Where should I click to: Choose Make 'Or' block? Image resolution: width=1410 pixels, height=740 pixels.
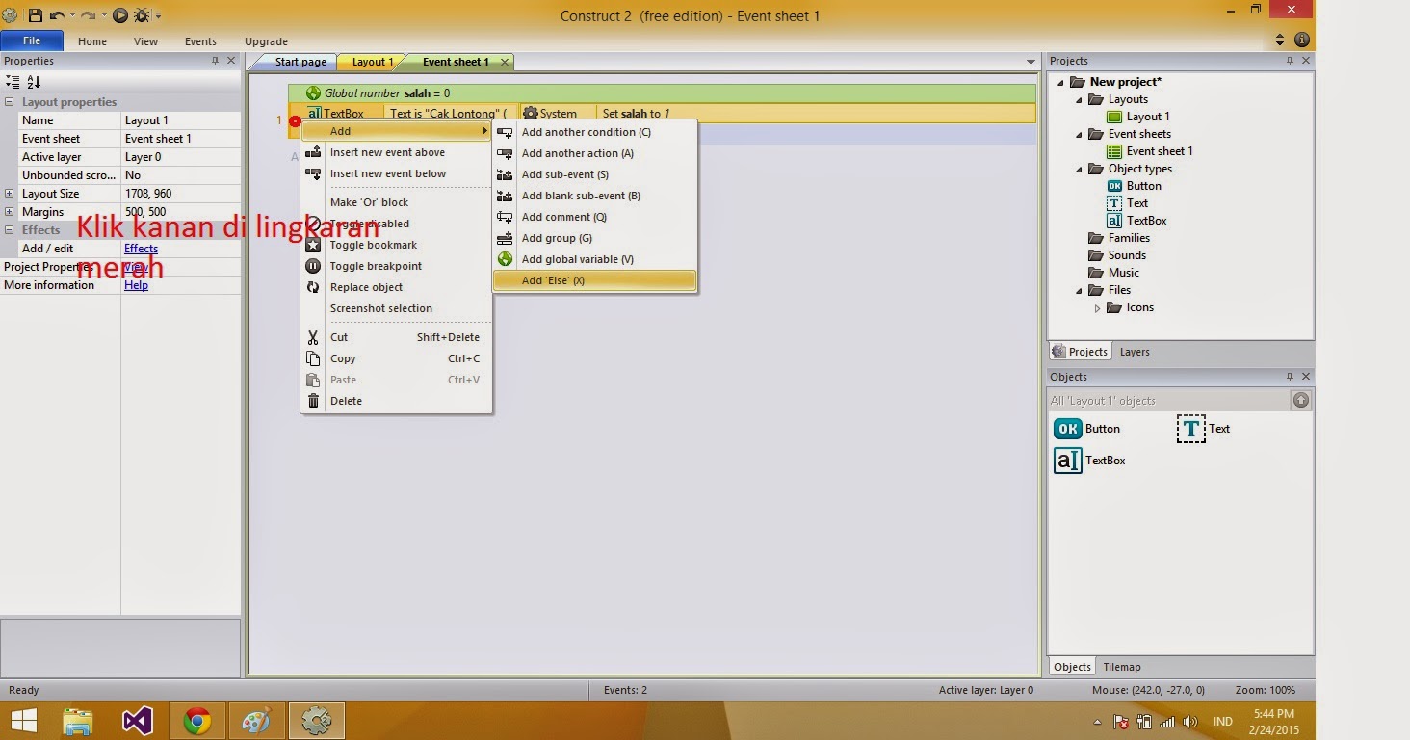[396, 202]
